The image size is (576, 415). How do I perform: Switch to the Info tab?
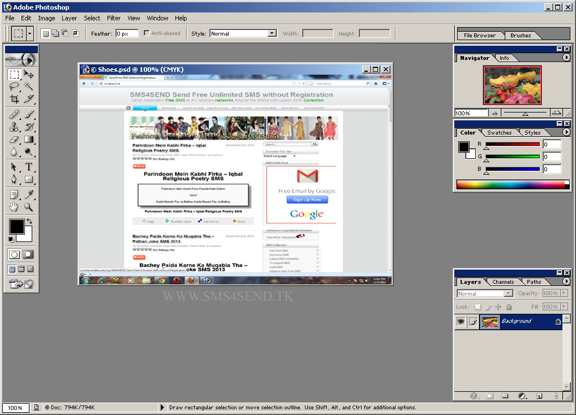[x=504, y=58]
